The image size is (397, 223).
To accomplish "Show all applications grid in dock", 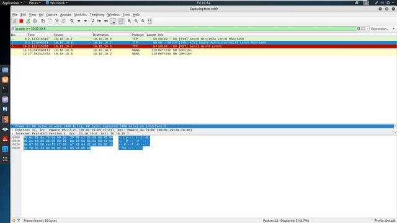I will click(x=5, y=159).
